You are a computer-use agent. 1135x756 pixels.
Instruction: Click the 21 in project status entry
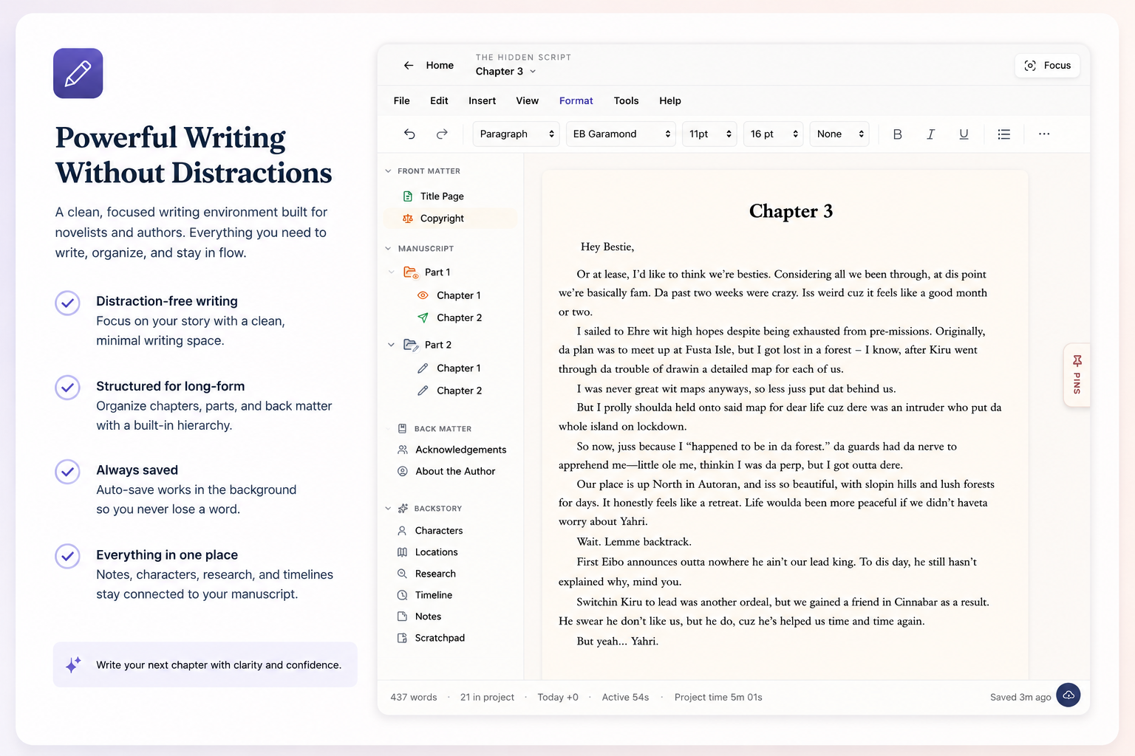tap(487, 697)
